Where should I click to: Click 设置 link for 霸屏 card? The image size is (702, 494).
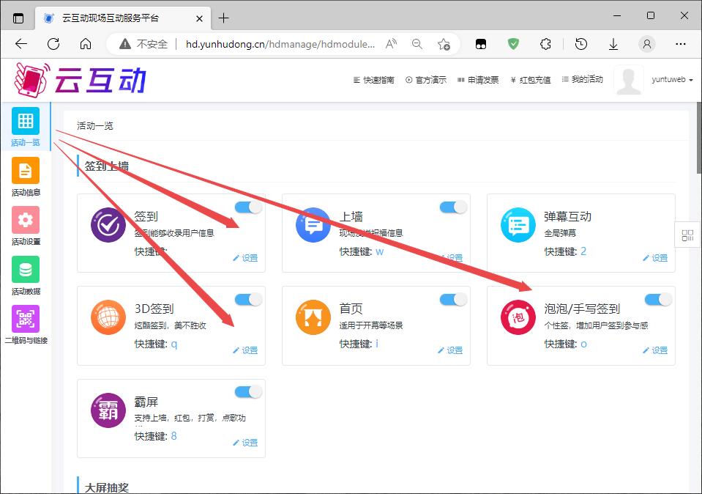(x=245, y=443)
